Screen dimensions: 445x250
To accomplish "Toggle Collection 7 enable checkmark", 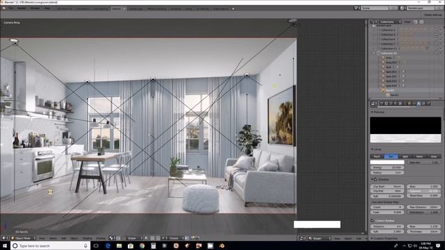I will point(441,44).
